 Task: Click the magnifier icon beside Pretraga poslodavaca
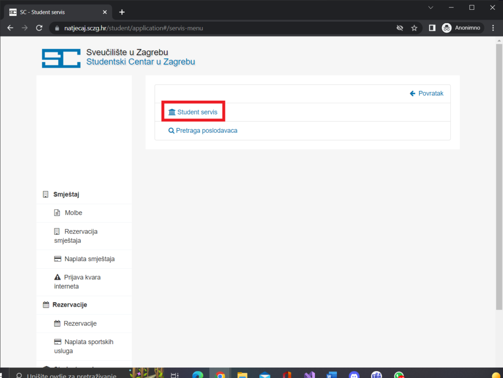(x=171, y=131)
